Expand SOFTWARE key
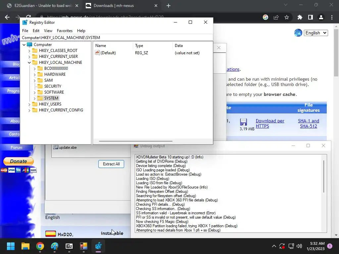Screen dimensions: 339x254 point(34,93)
